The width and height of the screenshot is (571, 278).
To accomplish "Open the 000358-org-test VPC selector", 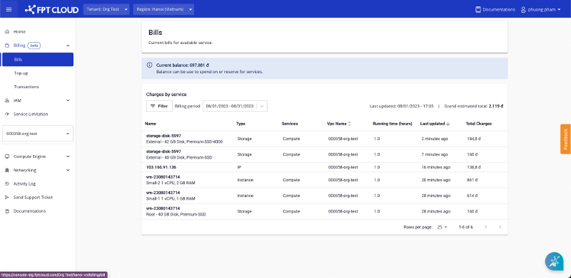I will coord(38,134).
